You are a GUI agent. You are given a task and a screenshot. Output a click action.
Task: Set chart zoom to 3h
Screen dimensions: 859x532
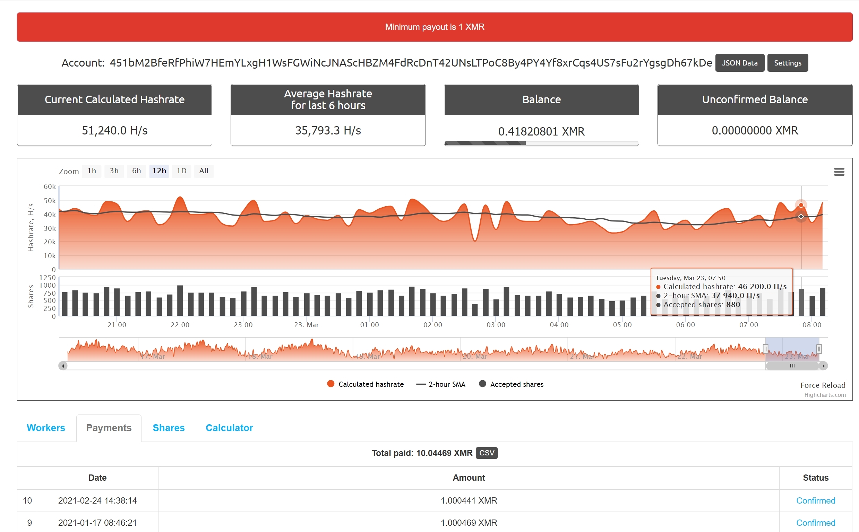pyautogui.click(x=114, y=171)
